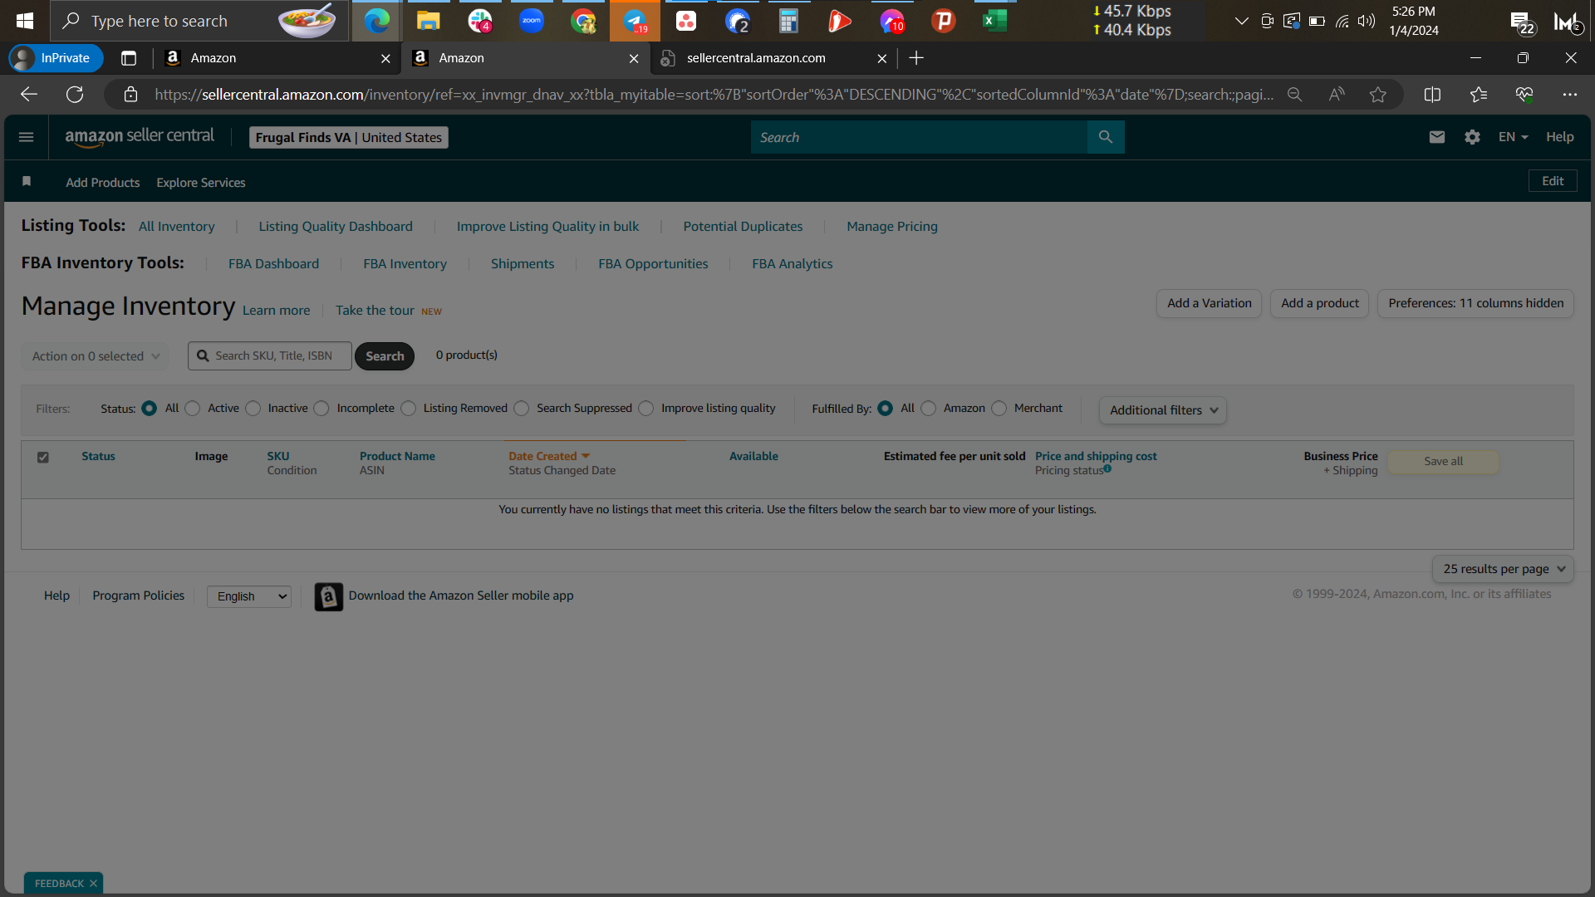1595x897 pixels.
Task: Open the browser Settings and more menu
Action: coord(1569,95)
